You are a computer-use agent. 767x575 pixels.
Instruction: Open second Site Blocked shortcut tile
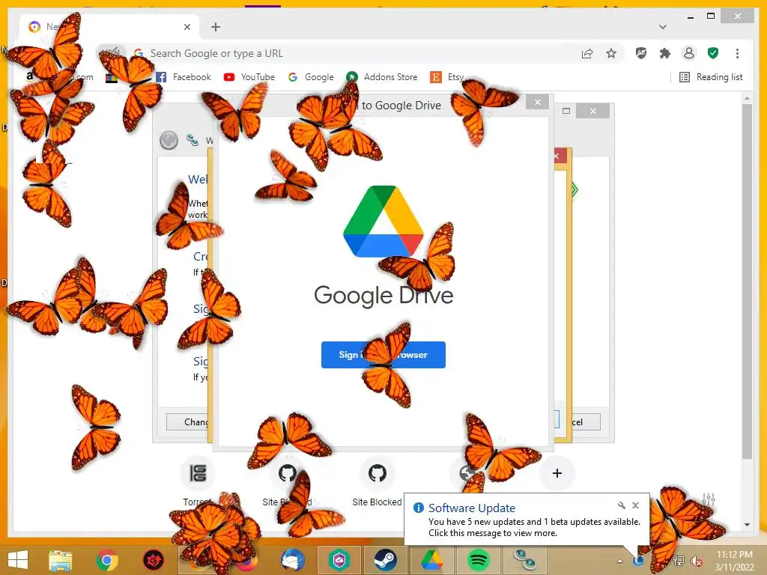pos(378,481)
